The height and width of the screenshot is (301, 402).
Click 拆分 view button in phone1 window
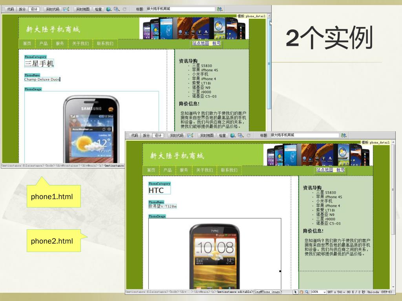pyautogui.click(x=22, y=9)
